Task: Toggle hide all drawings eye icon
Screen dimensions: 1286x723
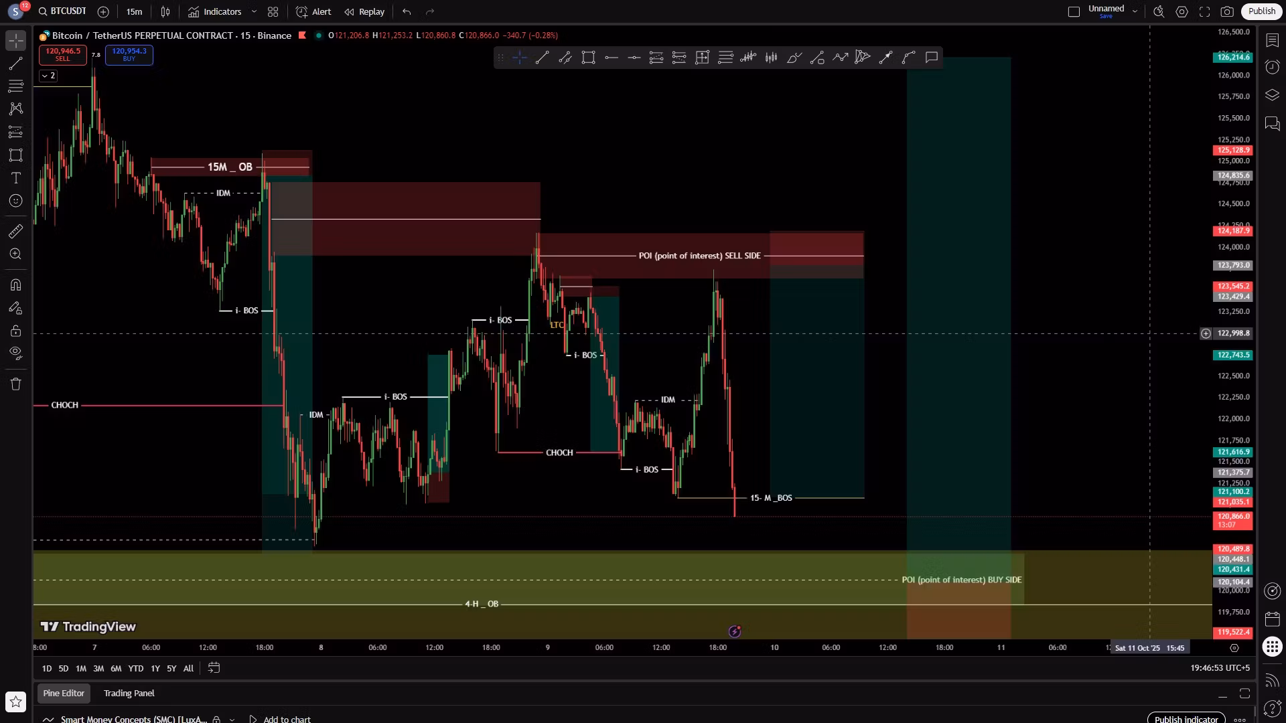Action: pyautogui.click(x=15, y=353)
